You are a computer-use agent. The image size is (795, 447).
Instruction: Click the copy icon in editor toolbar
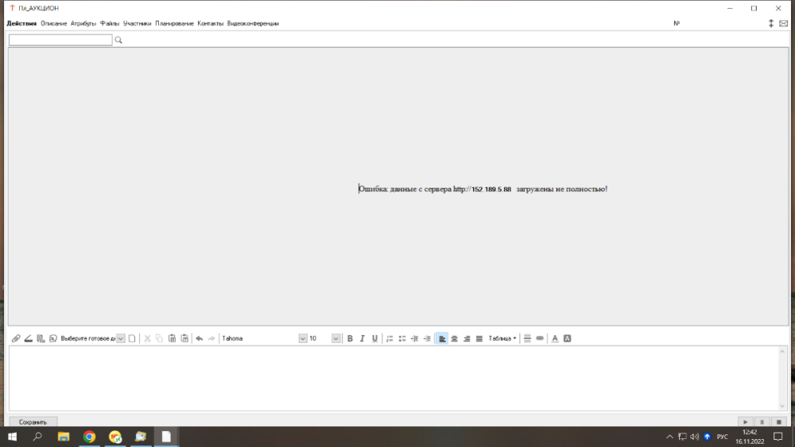coord(159,338)
